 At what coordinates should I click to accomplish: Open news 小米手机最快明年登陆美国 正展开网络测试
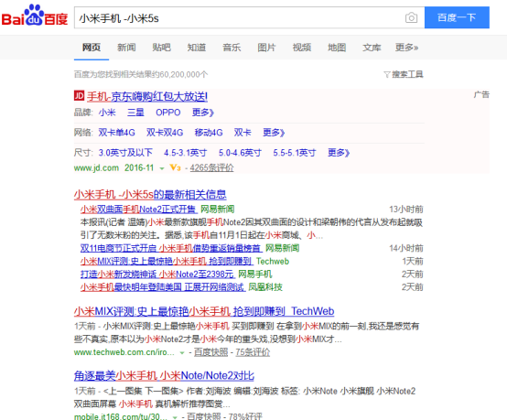pos(163,287)
